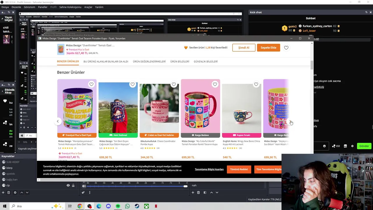Image resolution: width=373 pixels, height=210 pixels.
Task: Open the Dosya menu
Action: click(5, 7)
